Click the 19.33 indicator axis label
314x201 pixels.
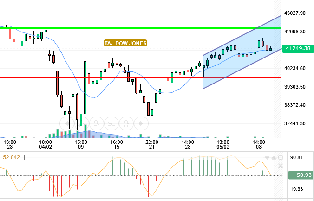[x=296, y=189]
